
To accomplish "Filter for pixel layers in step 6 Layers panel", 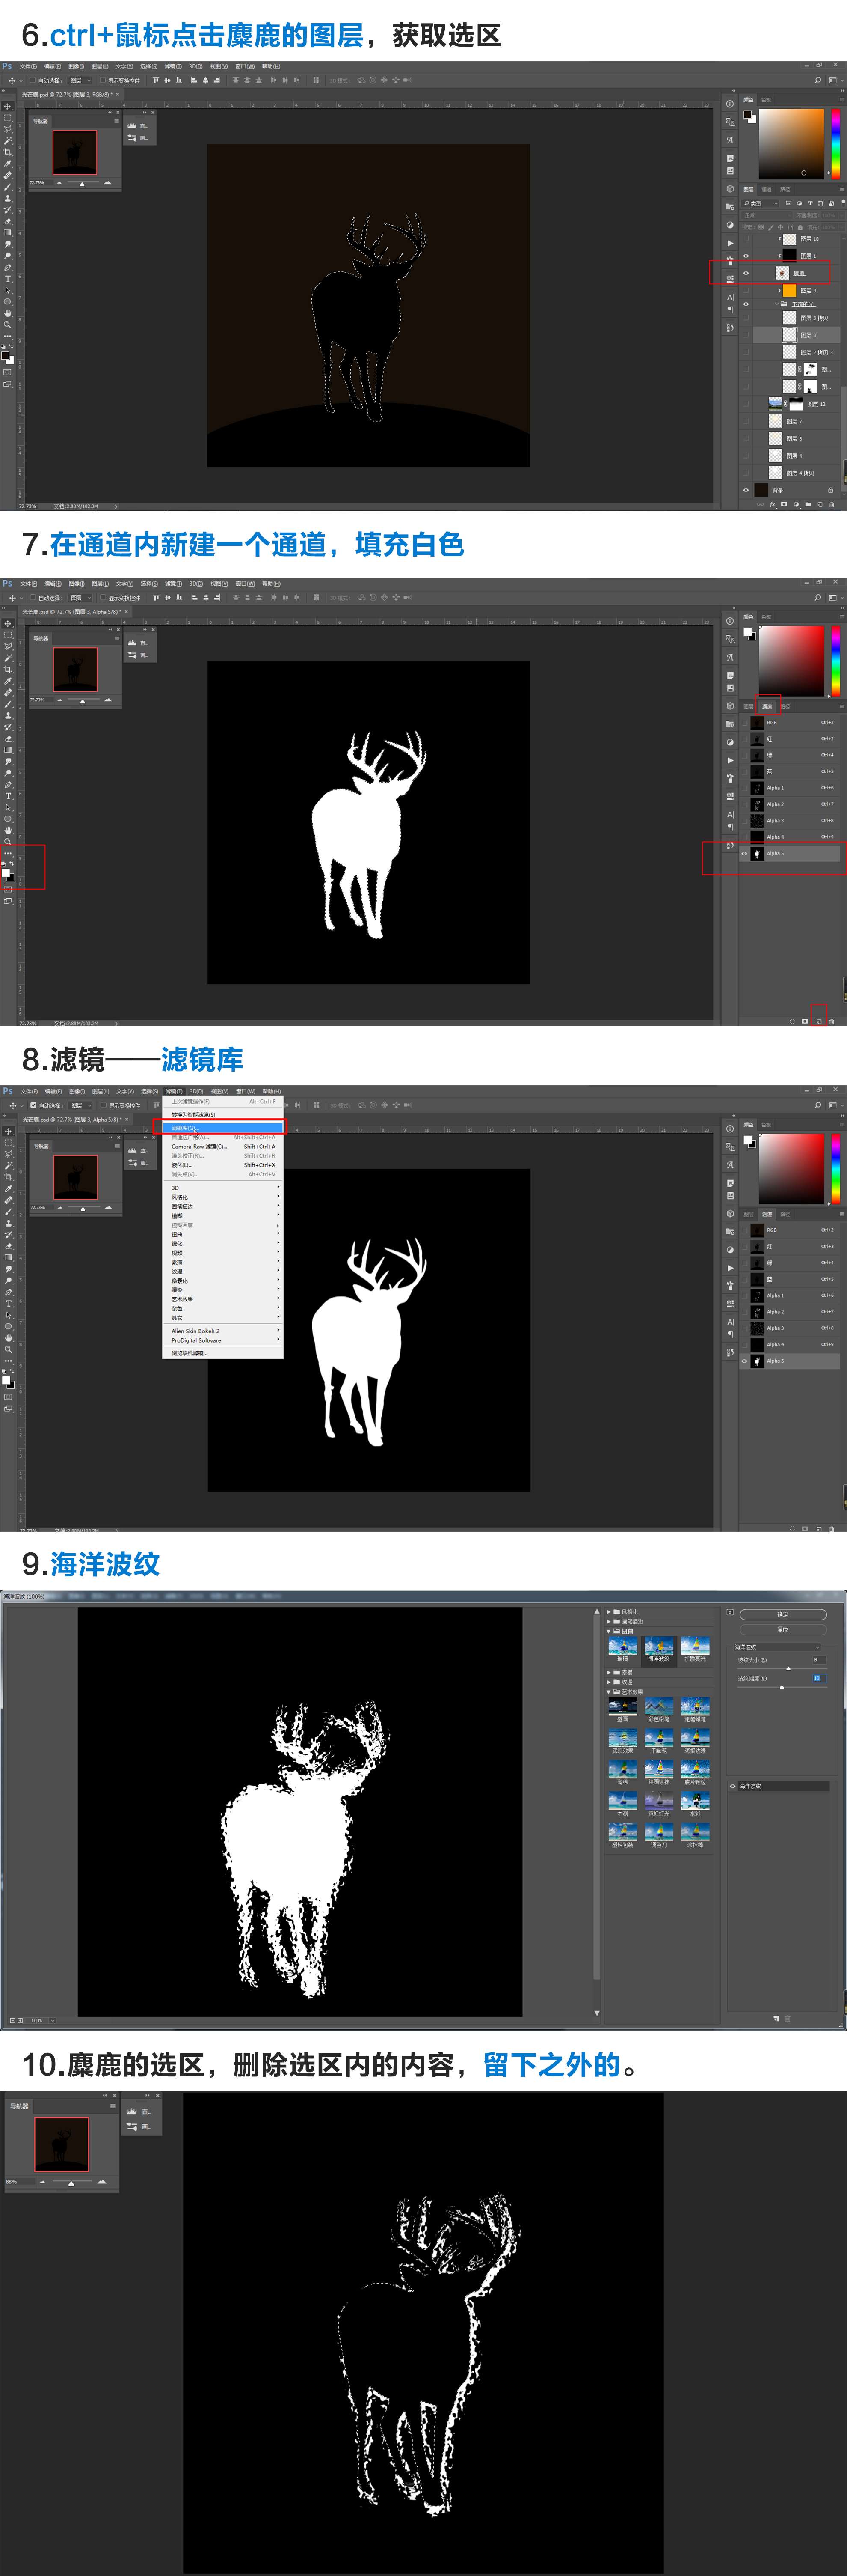I will (788, 203).
